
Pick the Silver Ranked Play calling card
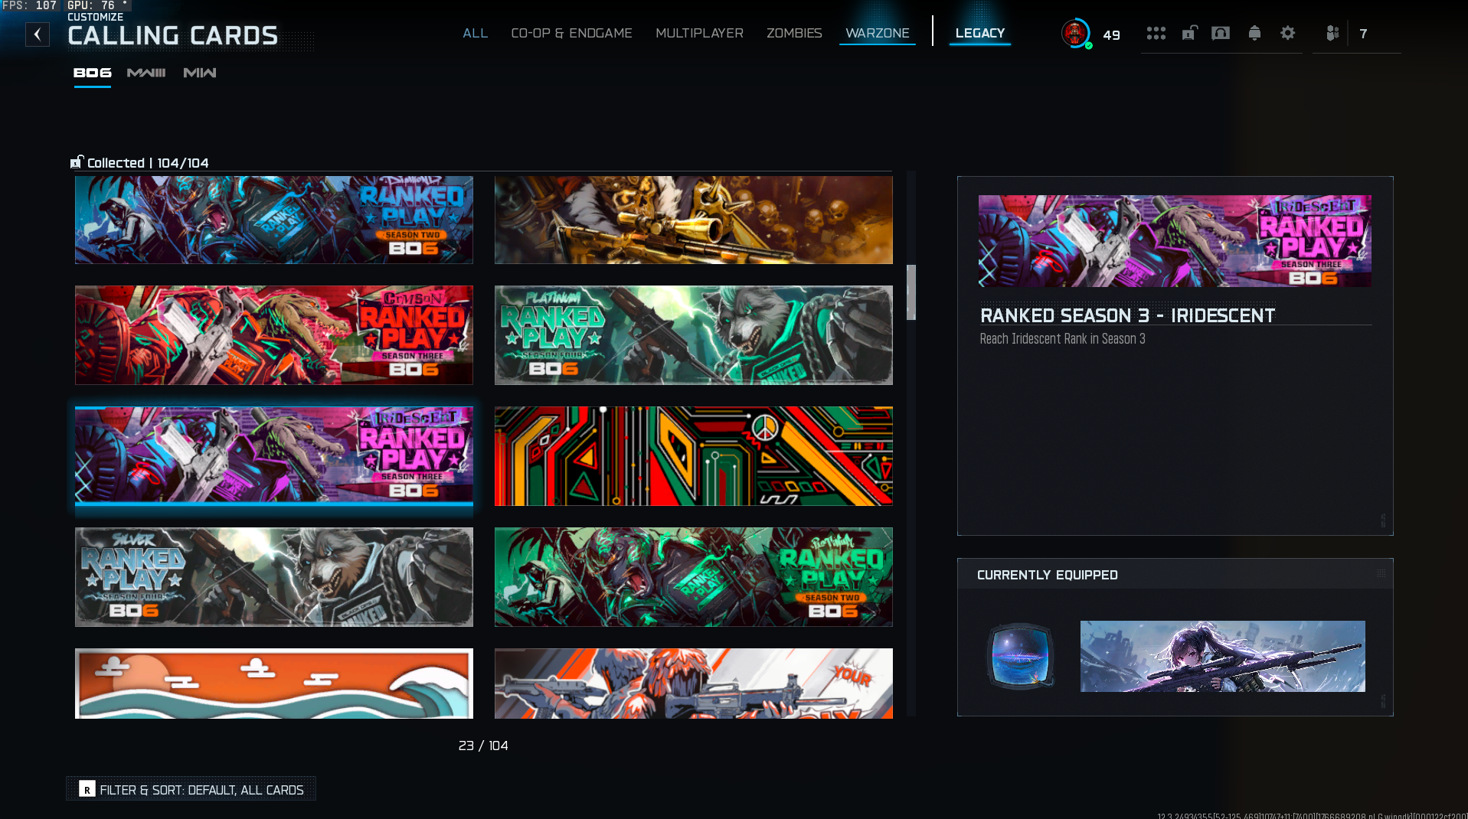(x=273, y=577)
